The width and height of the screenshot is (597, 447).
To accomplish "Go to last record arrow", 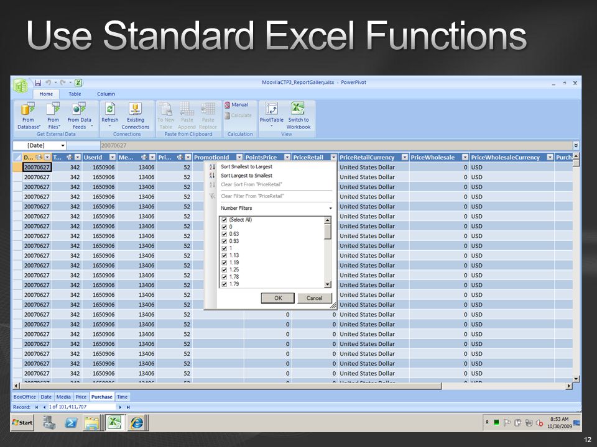I will tap(128, 407).
